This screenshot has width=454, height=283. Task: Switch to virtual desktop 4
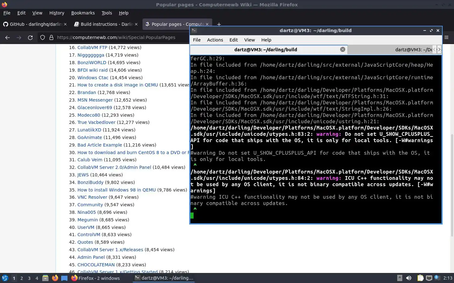click(x=37, y=278)
